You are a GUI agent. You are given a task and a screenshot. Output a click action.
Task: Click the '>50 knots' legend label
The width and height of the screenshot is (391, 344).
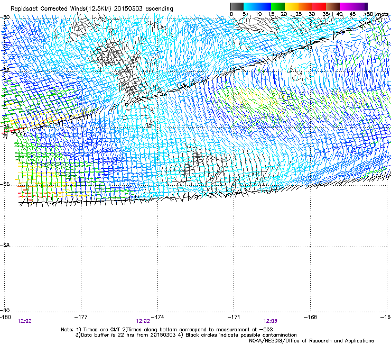(x=376, y=14)
